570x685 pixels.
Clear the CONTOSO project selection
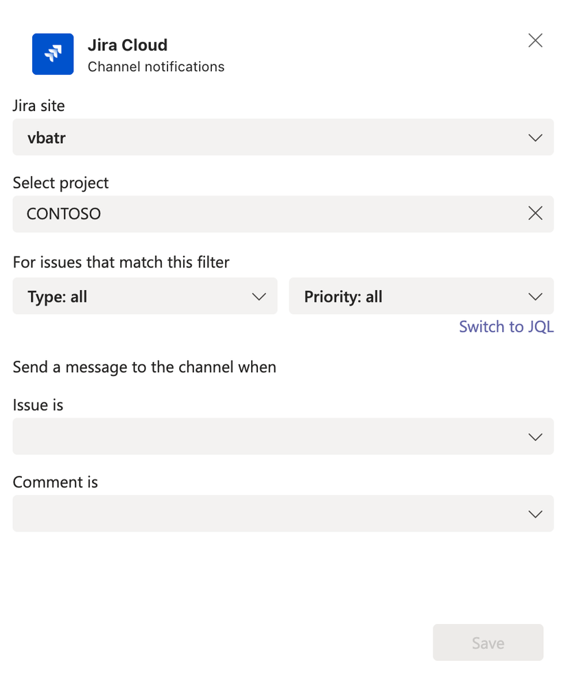coord(535,213)
